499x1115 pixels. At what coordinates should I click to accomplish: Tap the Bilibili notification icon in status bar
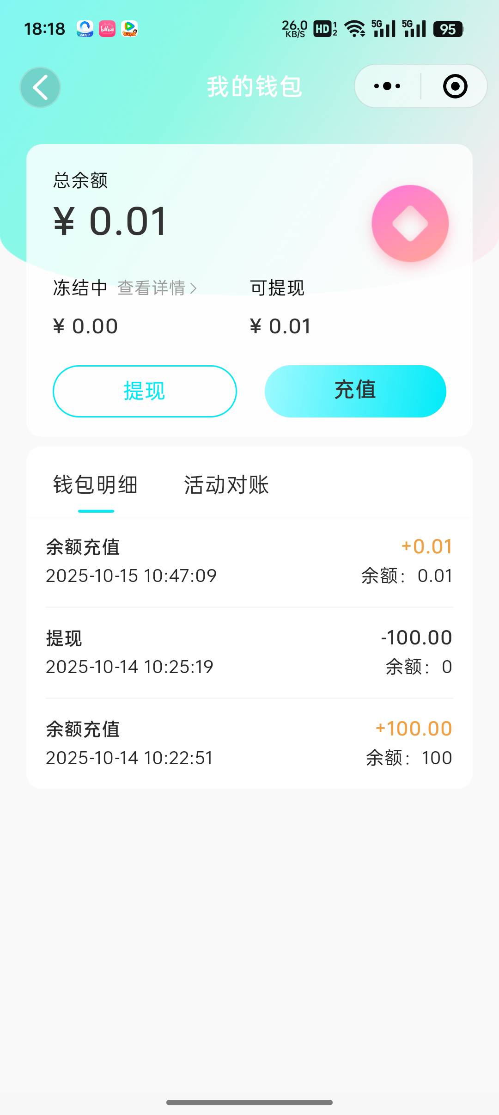coord(107,29)
